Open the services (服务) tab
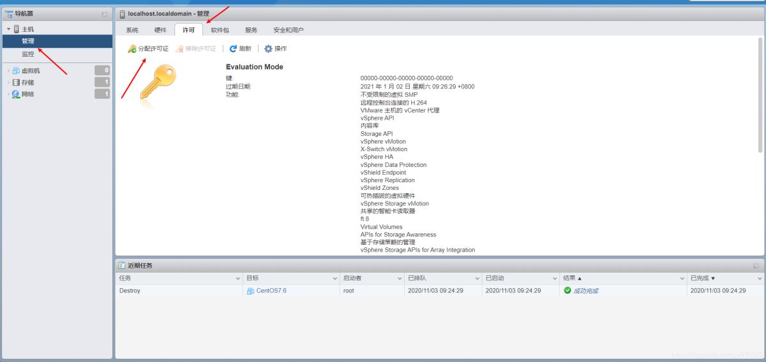This screenshot has height=362, width=766. tap(251, 30)
